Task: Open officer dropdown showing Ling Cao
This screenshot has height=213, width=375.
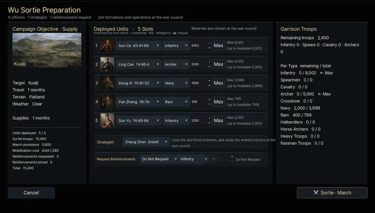Action: click(x=139, y=64)
